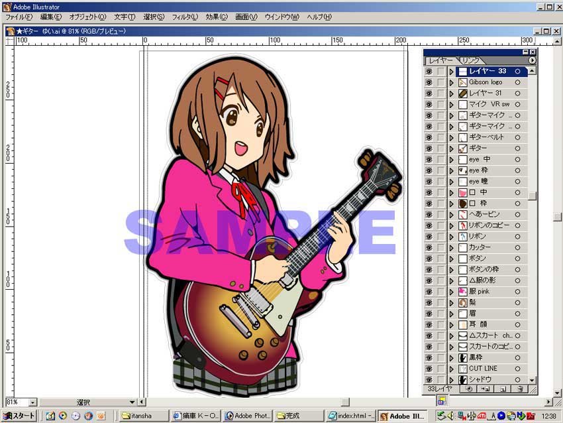Click the スタート start button

tap(19, 416)
